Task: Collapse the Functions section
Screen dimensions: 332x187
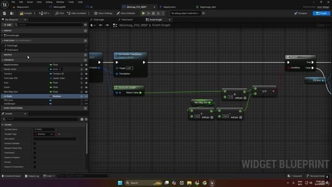Action: tap(2, 41)
